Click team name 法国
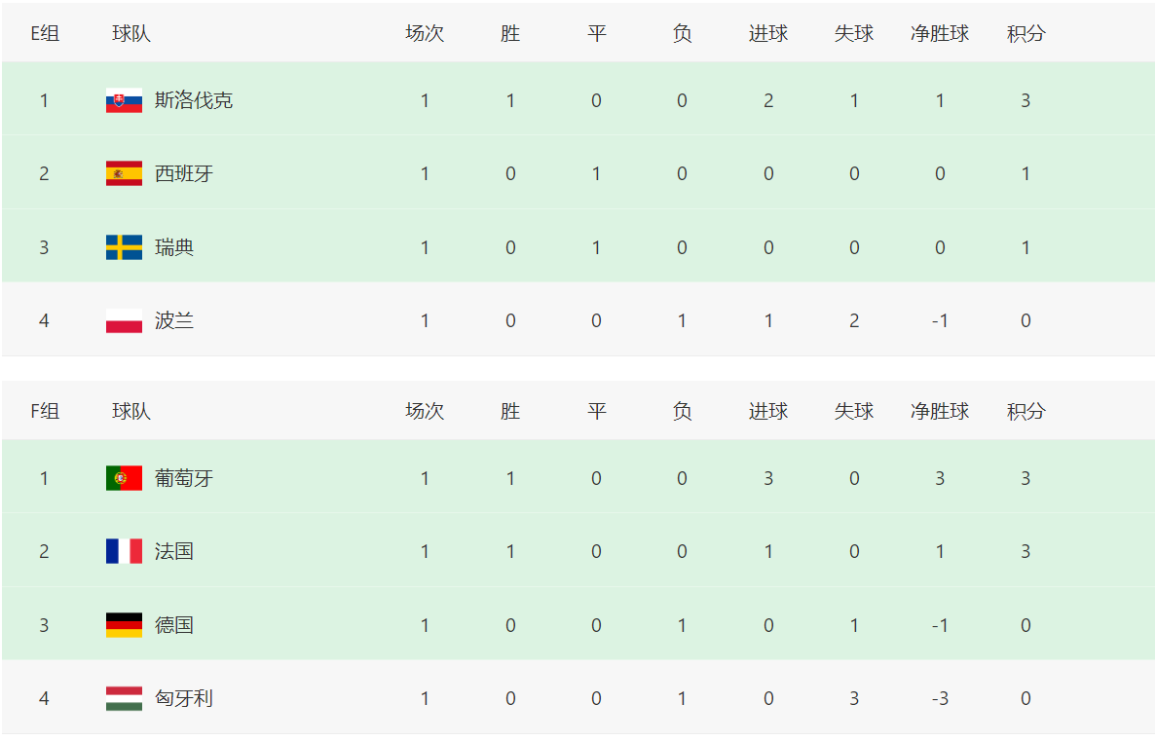Screen dimensions: 1156x741 click(174, 551)
